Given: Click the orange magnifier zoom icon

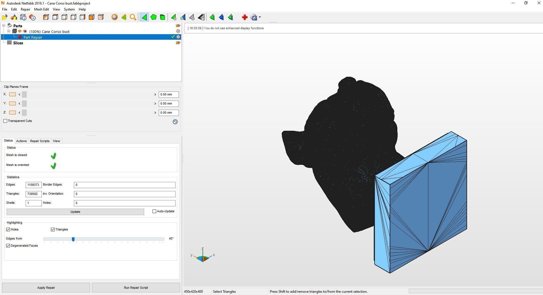Looking at the screenshot, I should (x=133, y=17).
